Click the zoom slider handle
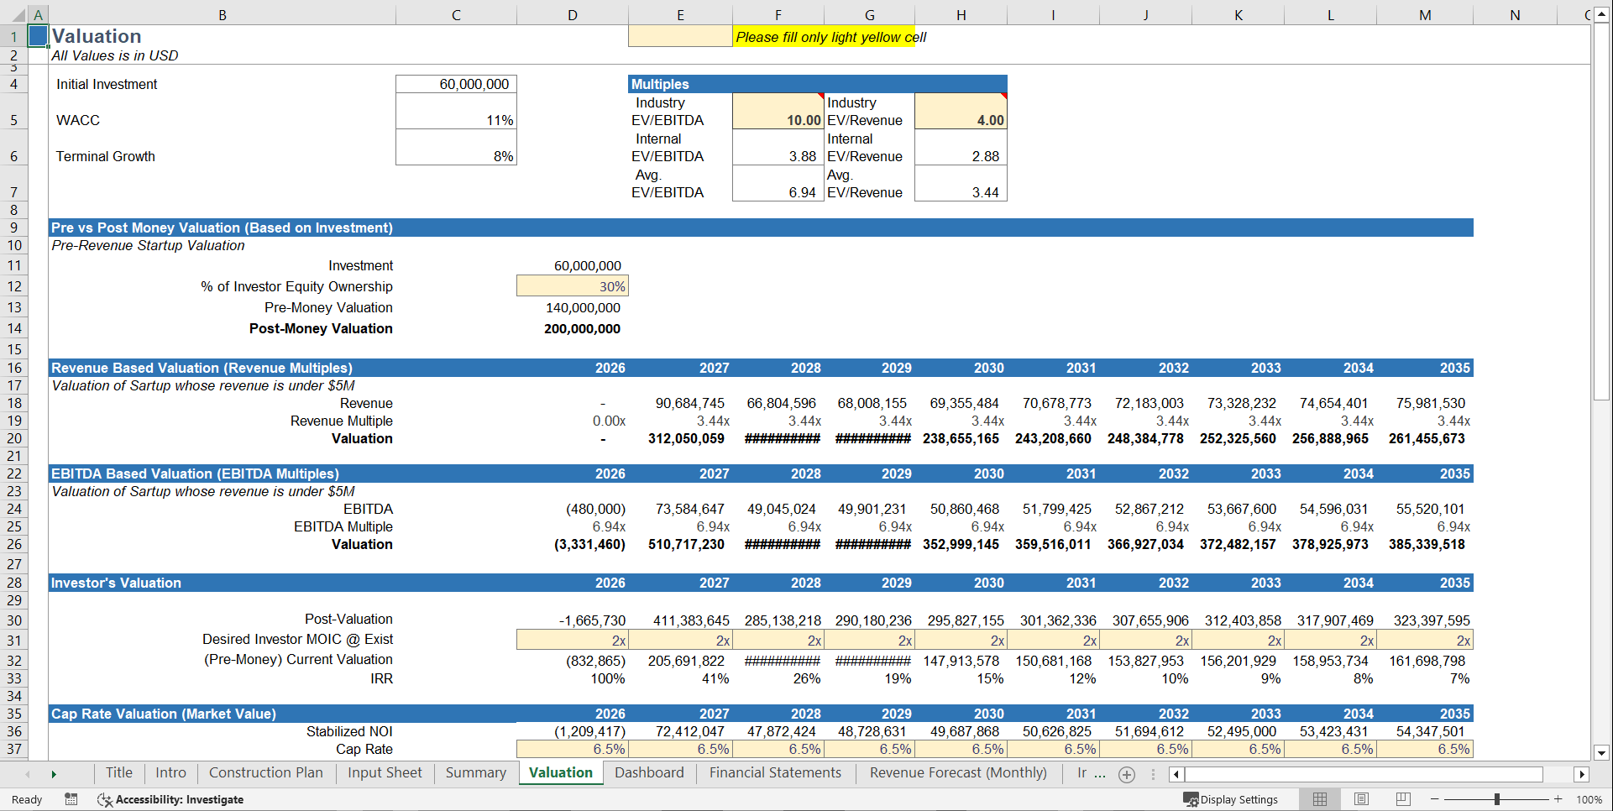The height and width of the screenshot is (811, 1613). pyautogui.click(x=1496, y=799)
